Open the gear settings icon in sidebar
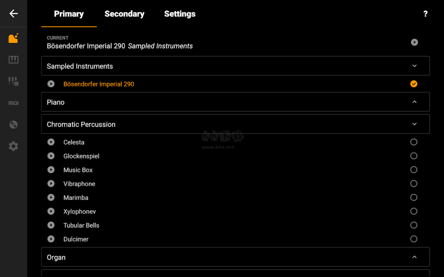 tap(13, 146)
